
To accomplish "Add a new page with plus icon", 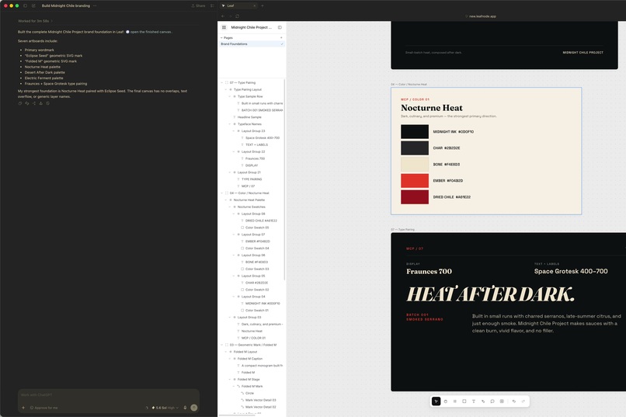I will point(281,37).
